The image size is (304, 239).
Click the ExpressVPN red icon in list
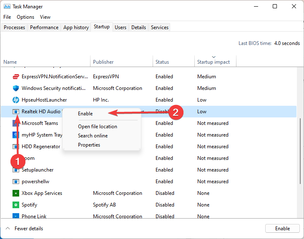coord(16,77)
